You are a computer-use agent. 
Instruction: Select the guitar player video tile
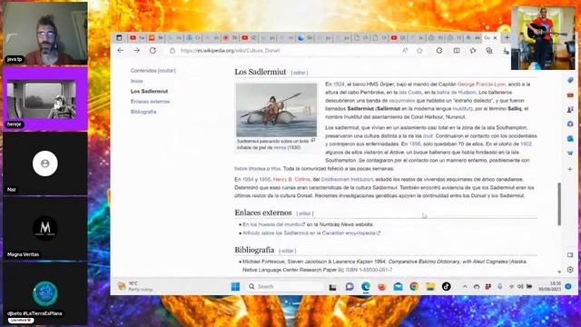(x=543, y=38)
